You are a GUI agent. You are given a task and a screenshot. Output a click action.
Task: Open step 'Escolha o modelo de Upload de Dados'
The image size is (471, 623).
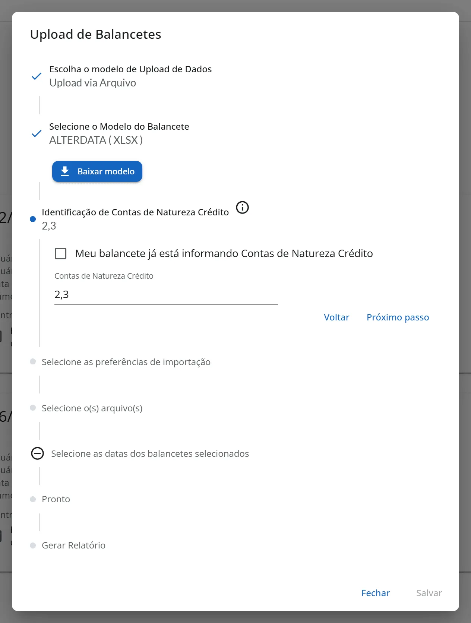(x=130, y=69)
